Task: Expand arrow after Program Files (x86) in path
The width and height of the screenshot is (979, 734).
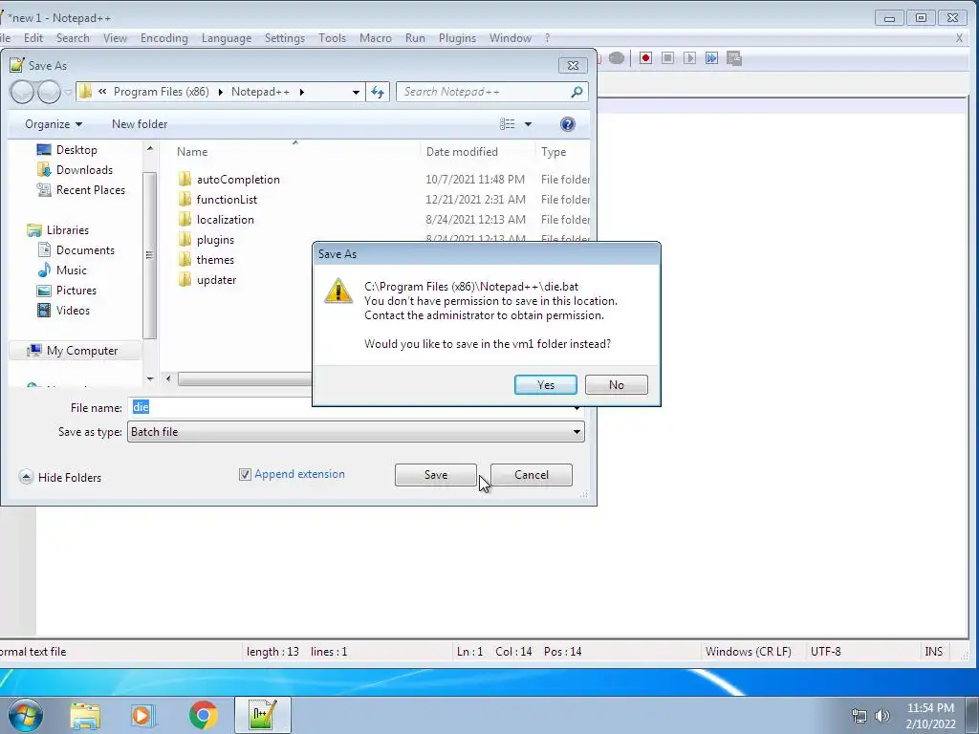Action: [x=221, y=92]
